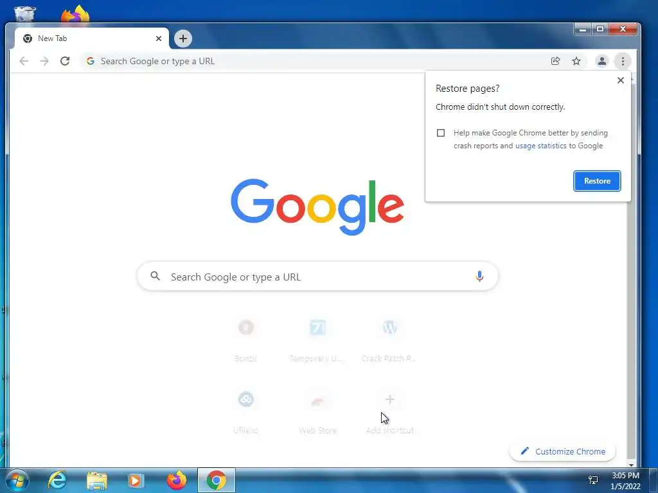
Task: Open Windows Explorer folder on taskbar
Action: [97, 480]
